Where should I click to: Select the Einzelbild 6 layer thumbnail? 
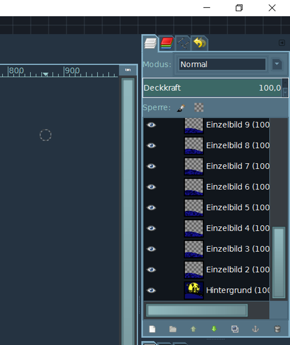click(194, 187)
